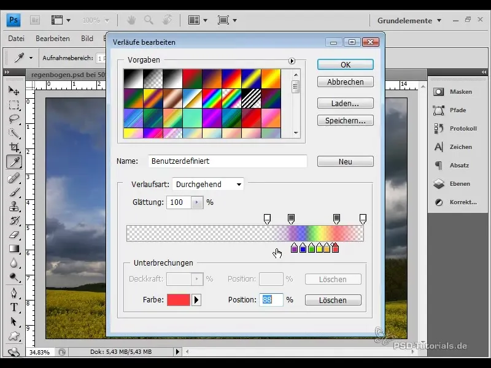Switch to regenbogen.psd document tab

(x=68, y=75)
